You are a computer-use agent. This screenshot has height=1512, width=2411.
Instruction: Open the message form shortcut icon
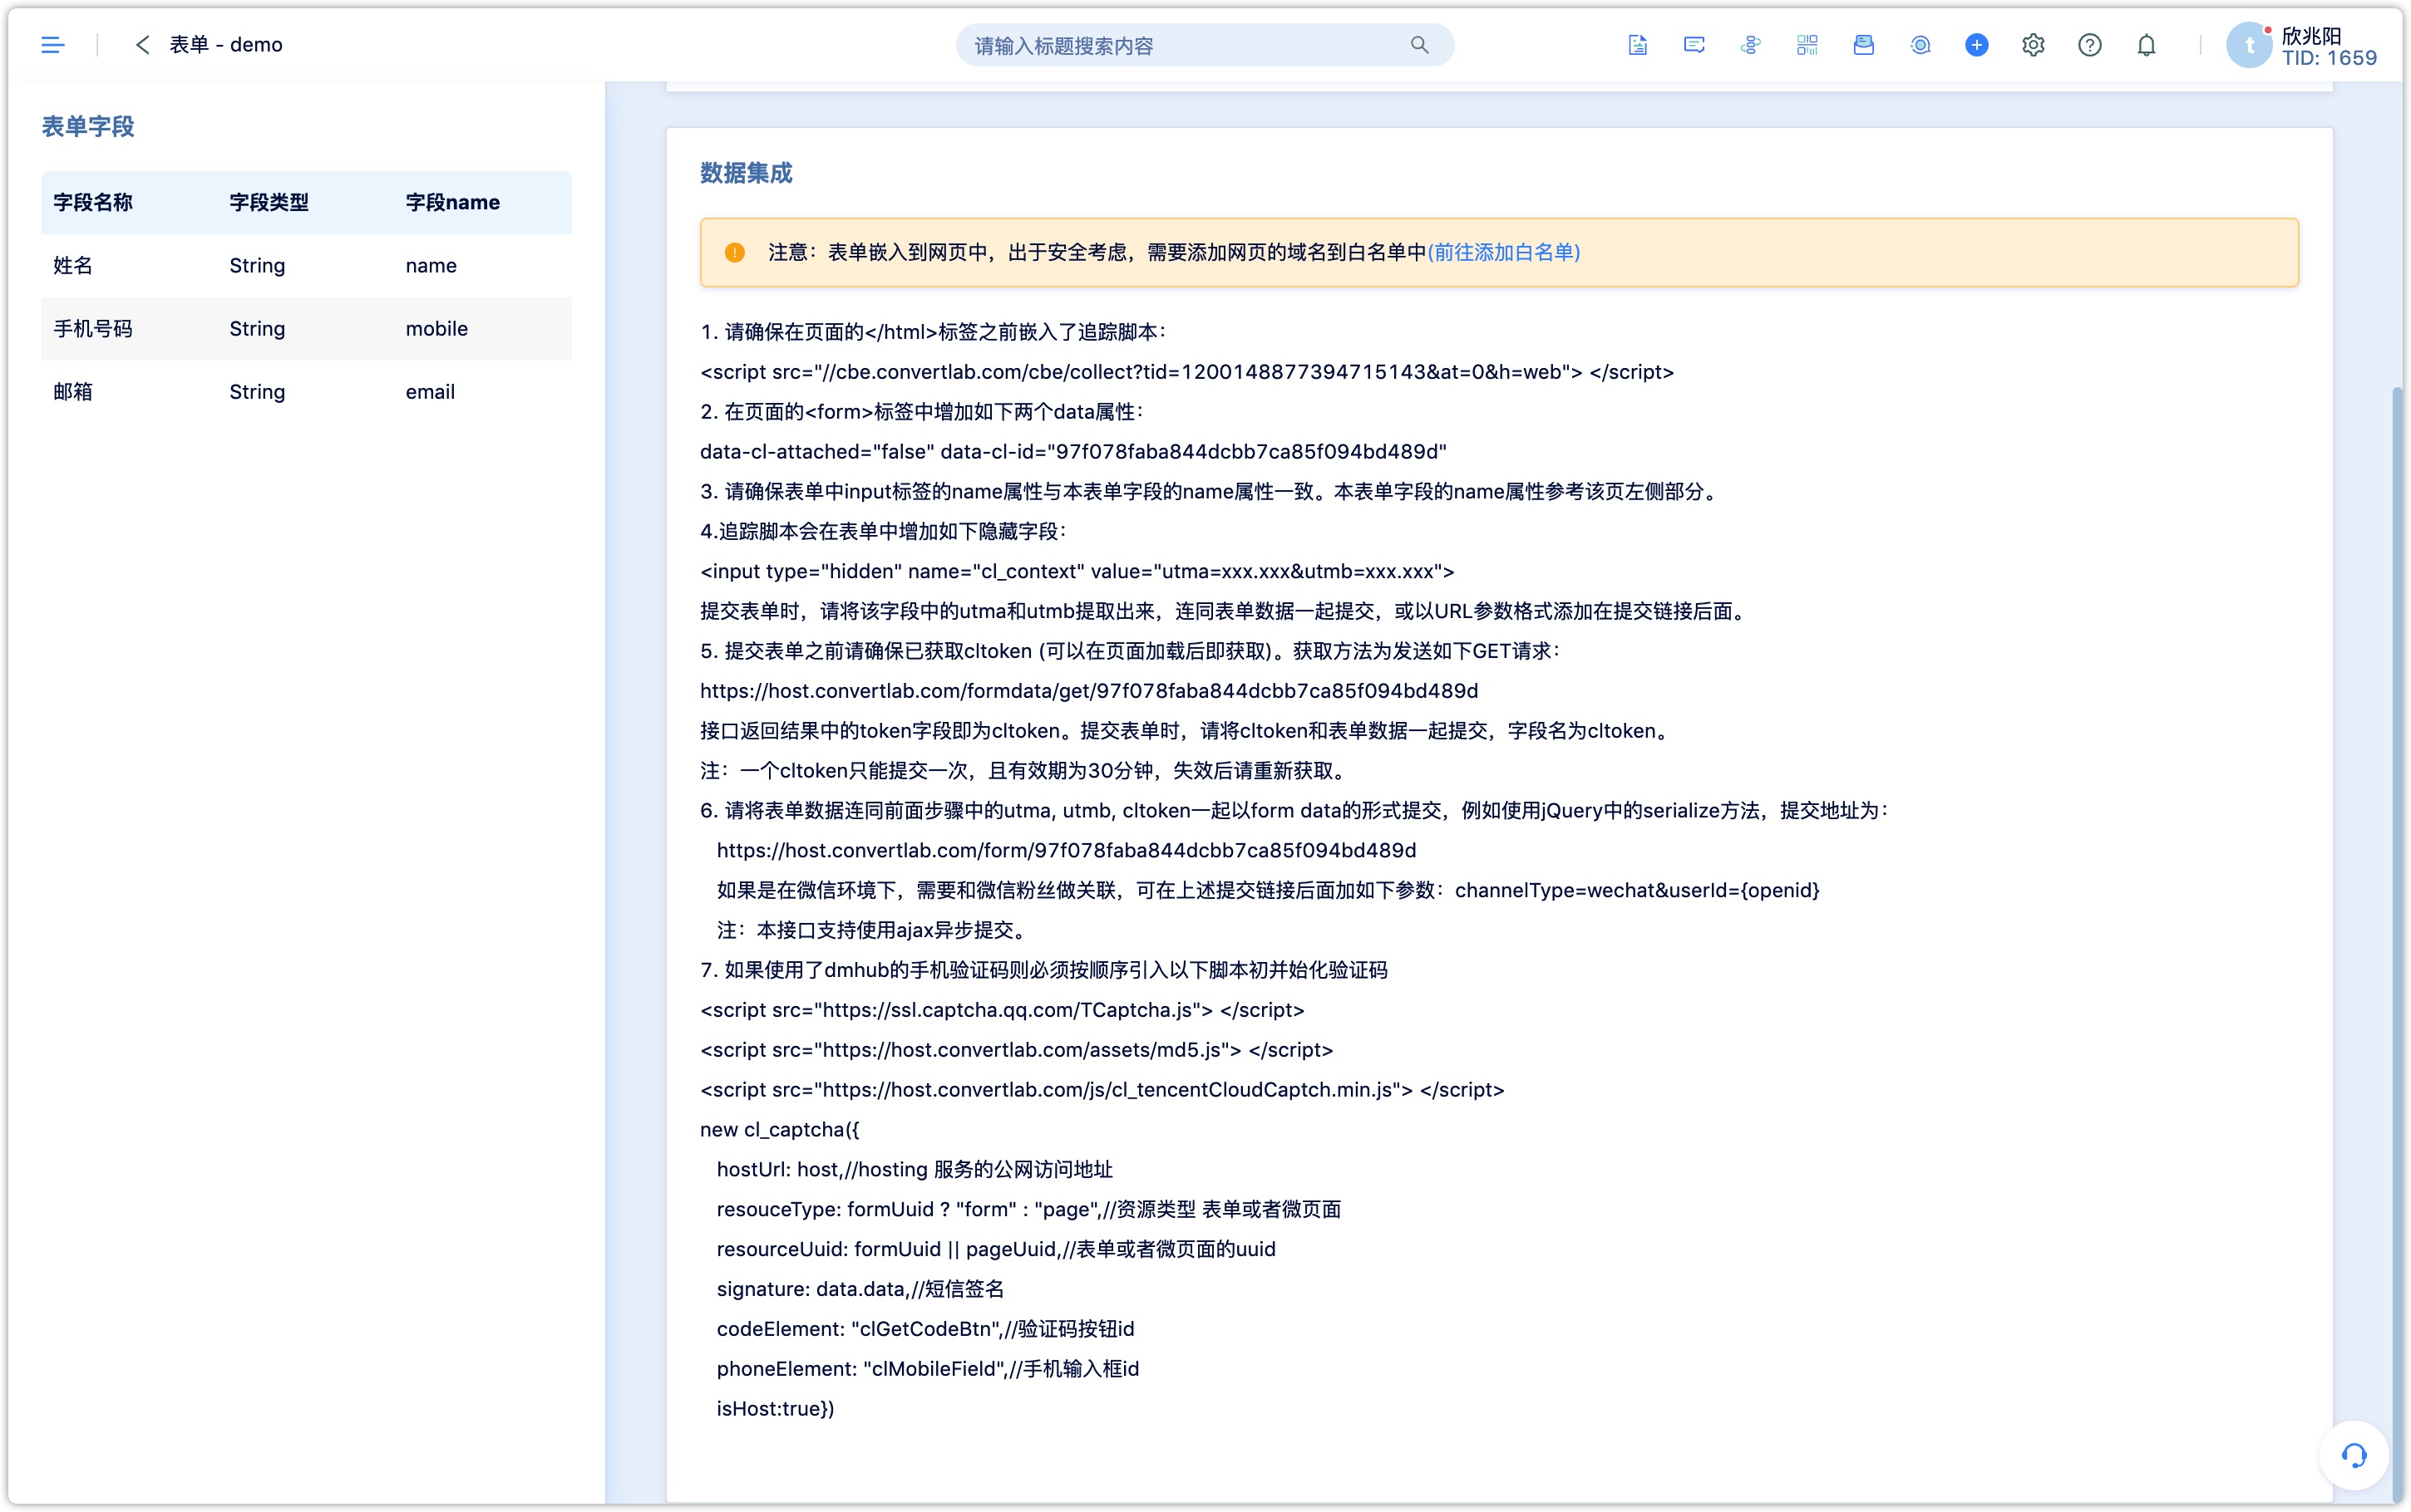coord(1694,45)
